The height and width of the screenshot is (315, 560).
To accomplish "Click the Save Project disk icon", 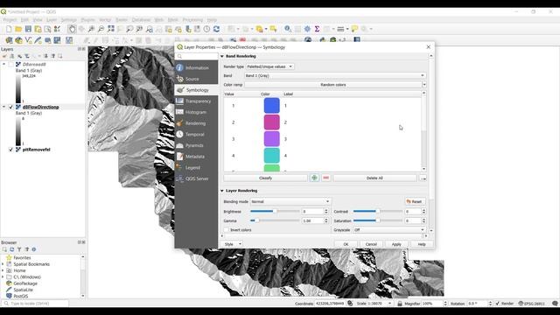I will 28,29.
